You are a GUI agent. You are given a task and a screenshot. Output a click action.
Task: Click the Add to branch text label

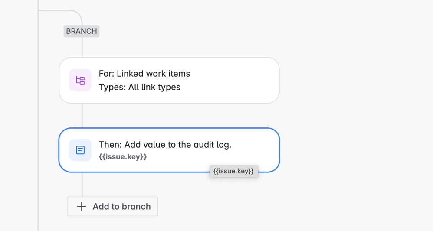point(122,206)
